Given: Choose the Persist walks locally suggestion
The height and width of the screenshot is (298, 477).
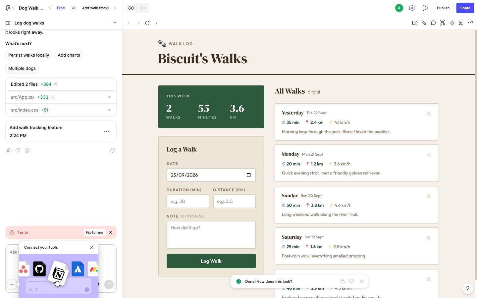Looking at the screenshot, I should pos(29,55).
